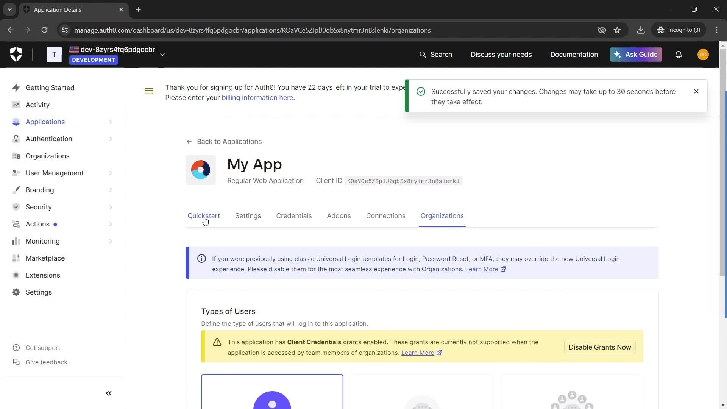Expand the Actions submenu chevron

tap(111, 224)
